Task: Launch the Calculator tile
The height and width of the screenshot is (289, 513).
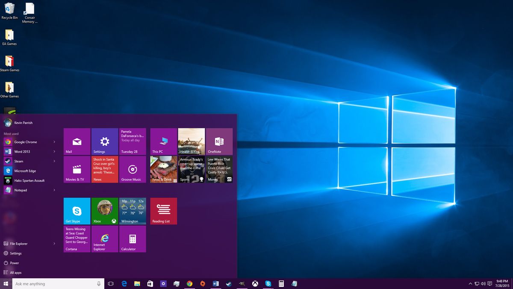Action: [132, 239]
